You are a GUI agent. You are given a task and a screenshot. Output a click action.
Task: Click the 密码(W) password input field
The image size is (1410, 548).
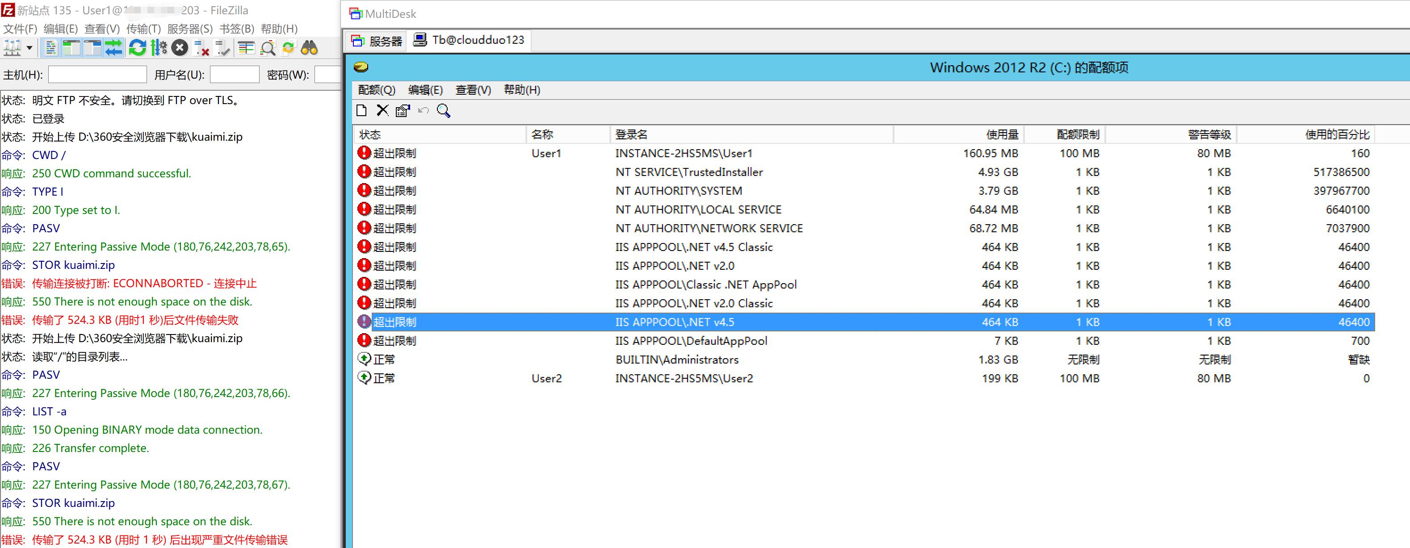tap(327, 75)
